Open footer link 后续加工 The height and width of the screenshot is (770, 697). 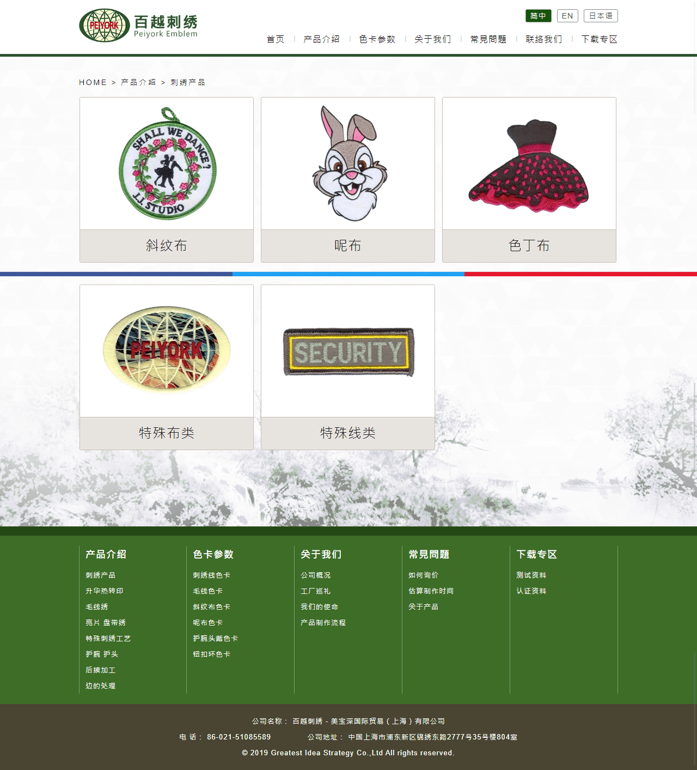coord(101,670)
